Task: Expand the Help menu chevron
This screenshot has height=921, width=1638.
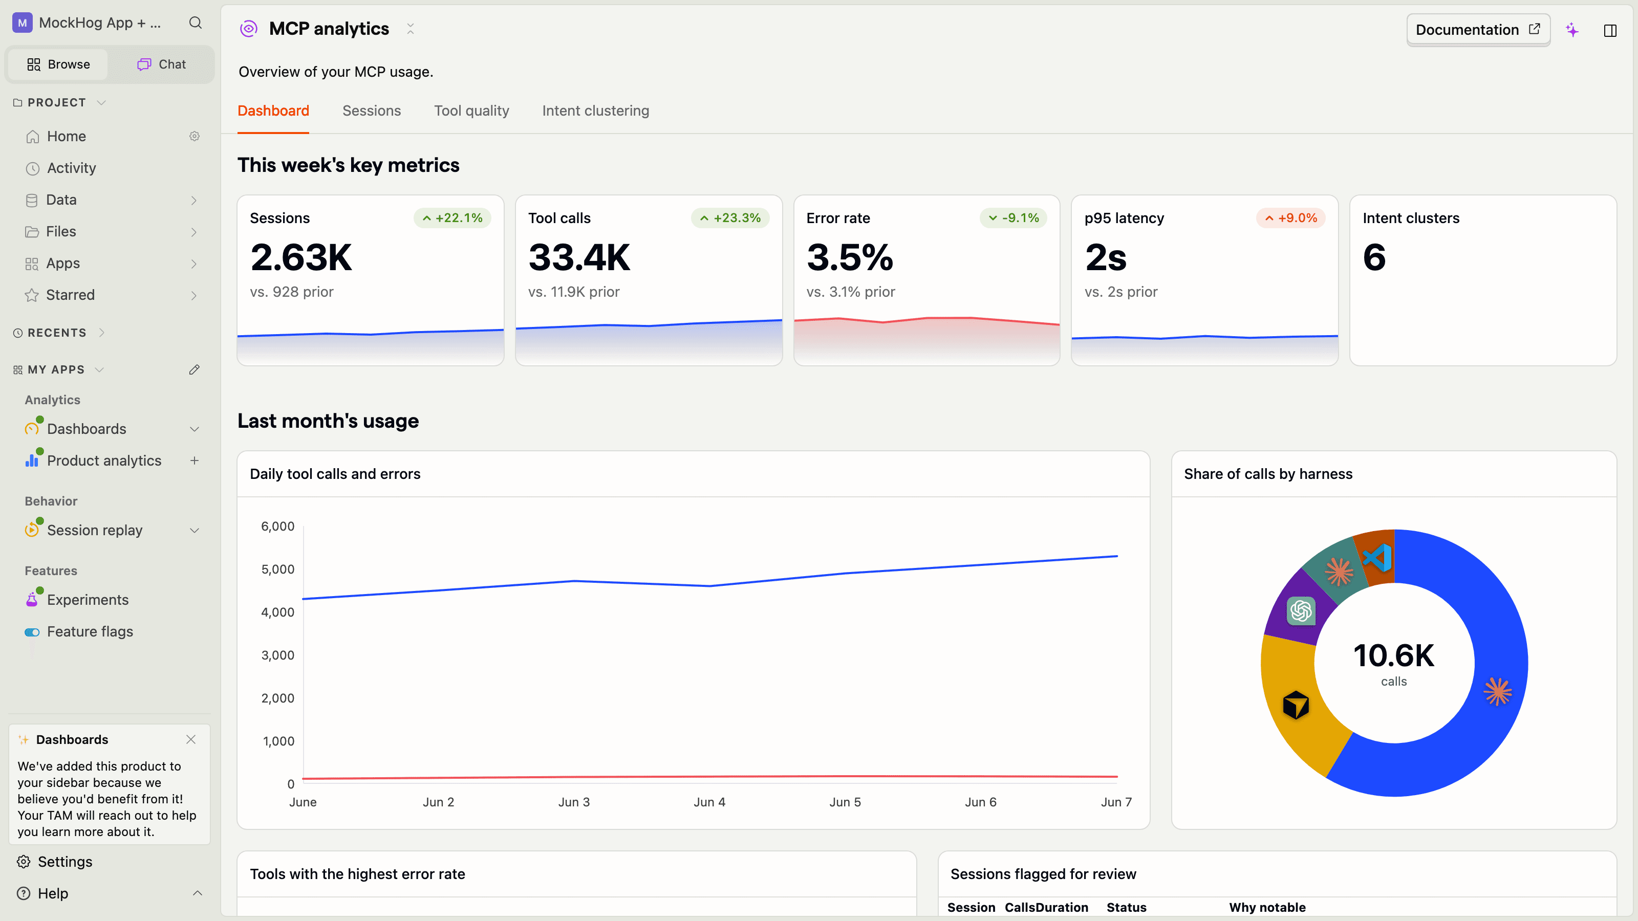Action: [x=197, y=893]
